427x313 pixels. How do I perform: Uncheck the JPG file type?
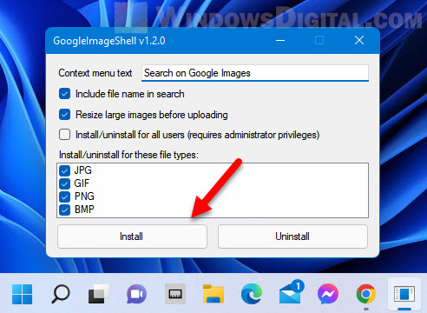(64, 170)
